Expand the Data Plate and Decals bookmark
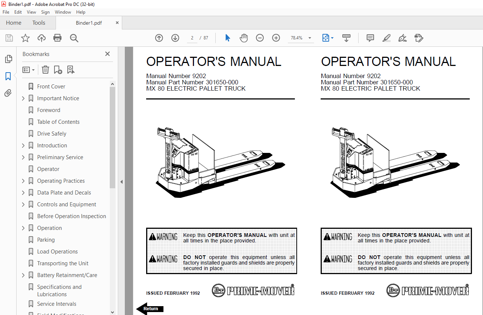This screenshot has height=315, width=483. point(23,193)
